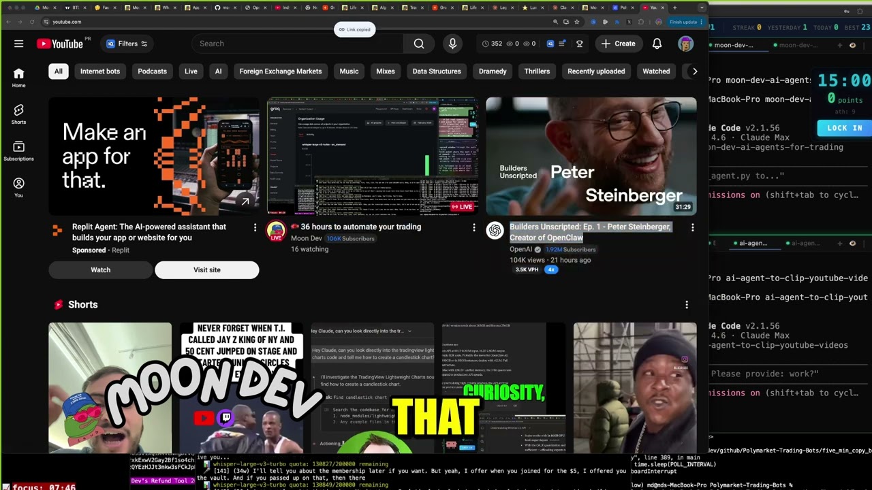Click the 4x badge under OpenAI video
Viewport: 872px width, 490px height.
551,269
